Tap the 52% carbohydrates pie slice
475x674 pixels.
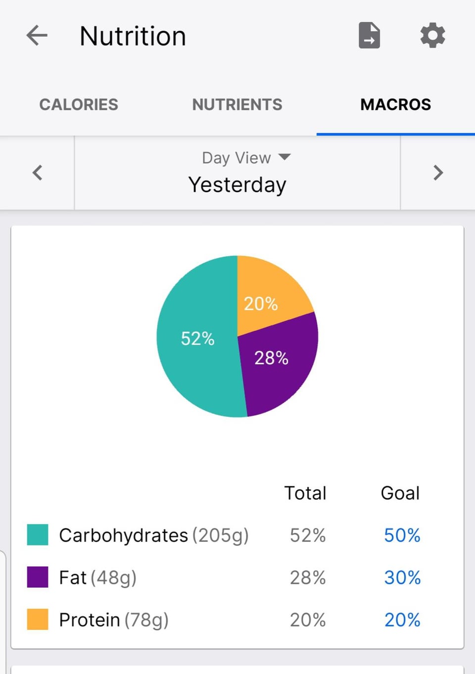[x=198, y=339]
